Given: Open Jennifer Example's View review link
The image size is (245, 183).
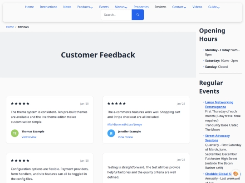Looking at the screenshot, I should pyautogui.click(x=126, y=137).
